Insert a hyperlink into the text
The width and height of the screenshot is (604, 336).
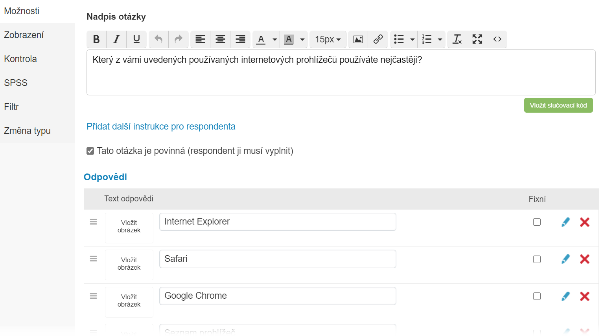378,39
